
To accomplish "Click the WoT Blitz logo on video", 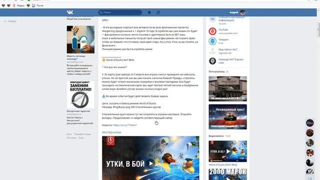I will click(x=110, y=140).
